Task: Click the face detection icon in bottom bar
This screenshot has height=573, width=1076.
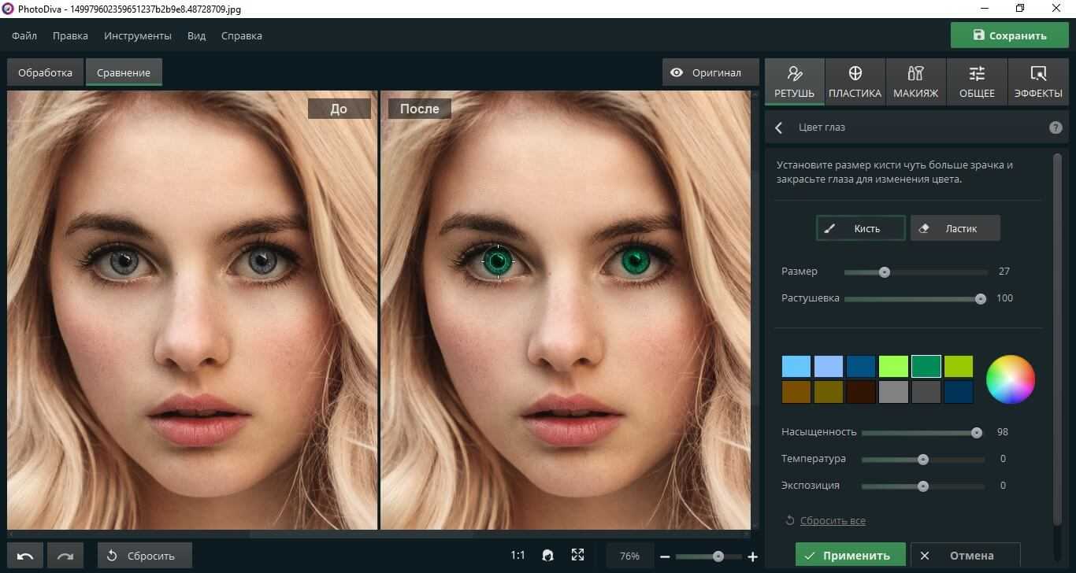Action: (x=547, y=556)
